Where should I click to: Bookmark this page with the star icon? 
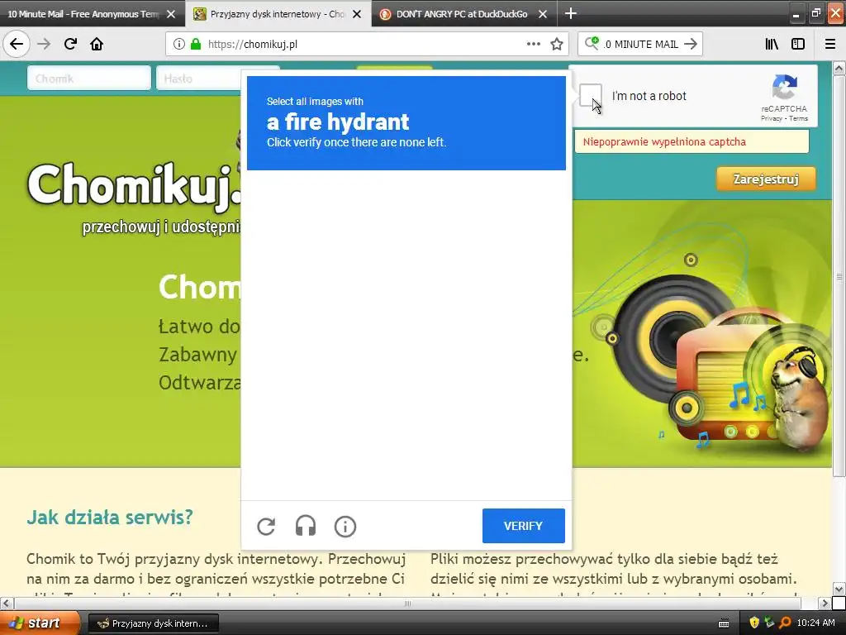[557, 45]
